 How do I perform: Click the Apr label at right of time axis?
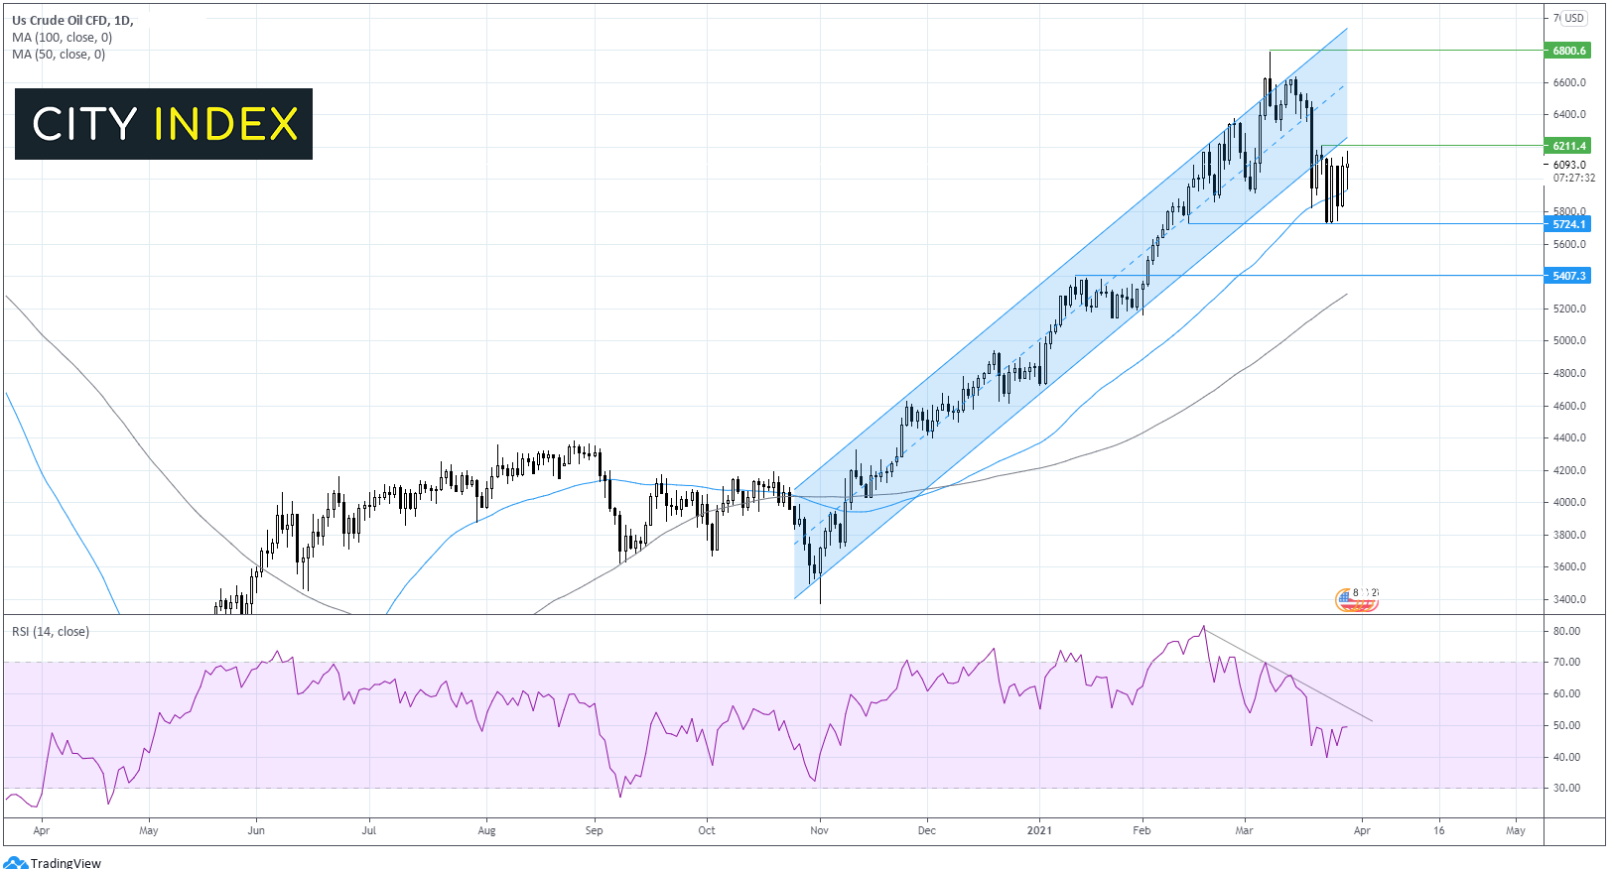[1362, 830]
